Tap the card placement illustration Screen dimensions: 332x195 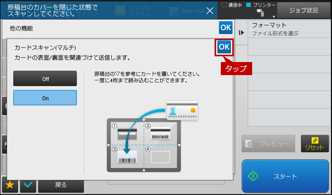click(152, 137)
